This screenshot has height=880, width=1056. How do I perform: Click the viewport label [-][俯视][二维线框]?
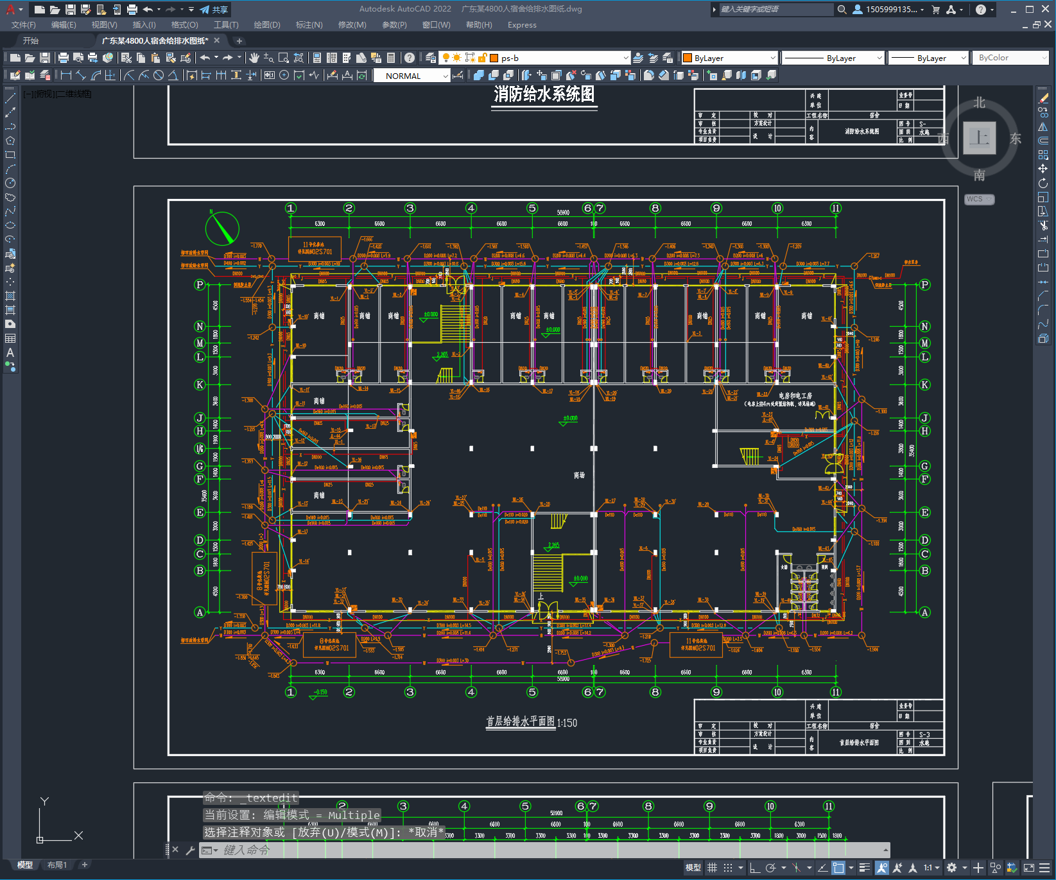57,94
